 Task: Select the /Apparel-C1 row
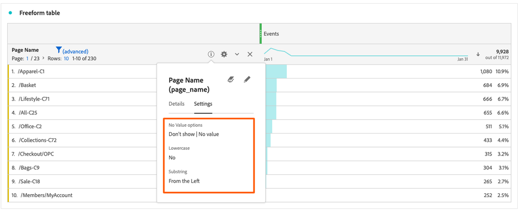point(31,71)
